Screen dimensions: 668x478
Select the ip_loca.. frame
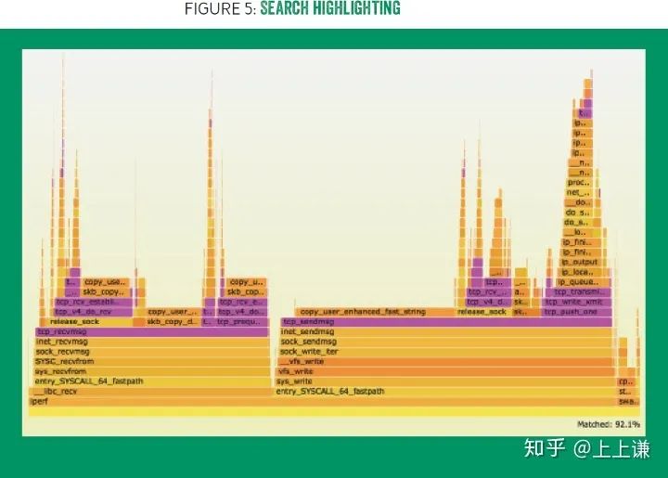[x=580, y=272]
